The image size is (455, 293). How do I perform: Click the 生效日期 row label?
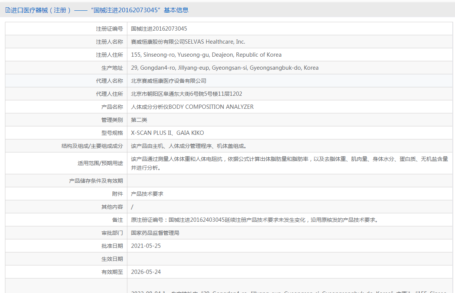(x=112, y=259)
